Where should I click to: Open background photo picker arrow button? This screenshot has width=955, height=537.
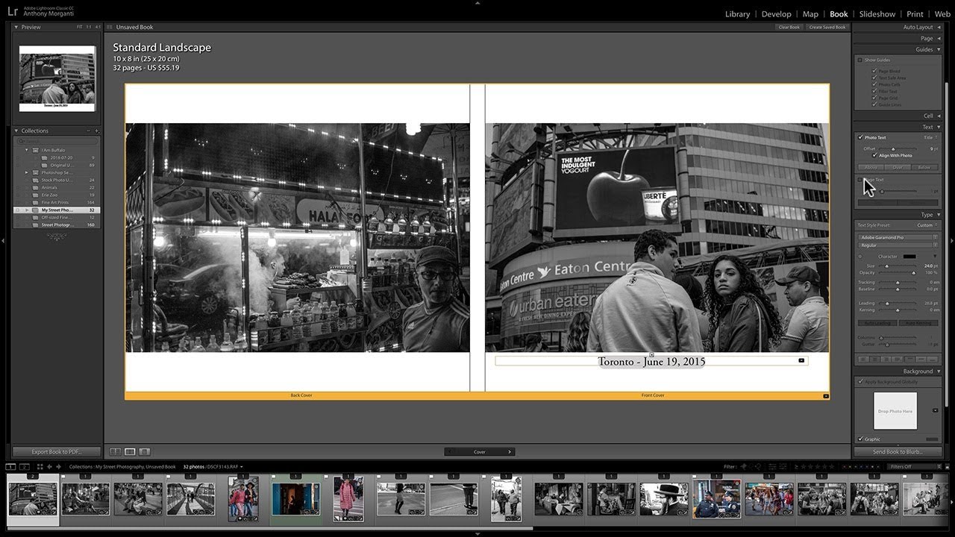[x=935, y=410]
